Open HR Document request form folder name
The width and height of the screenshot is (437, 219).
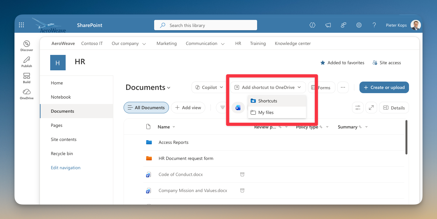click(186, 158)
